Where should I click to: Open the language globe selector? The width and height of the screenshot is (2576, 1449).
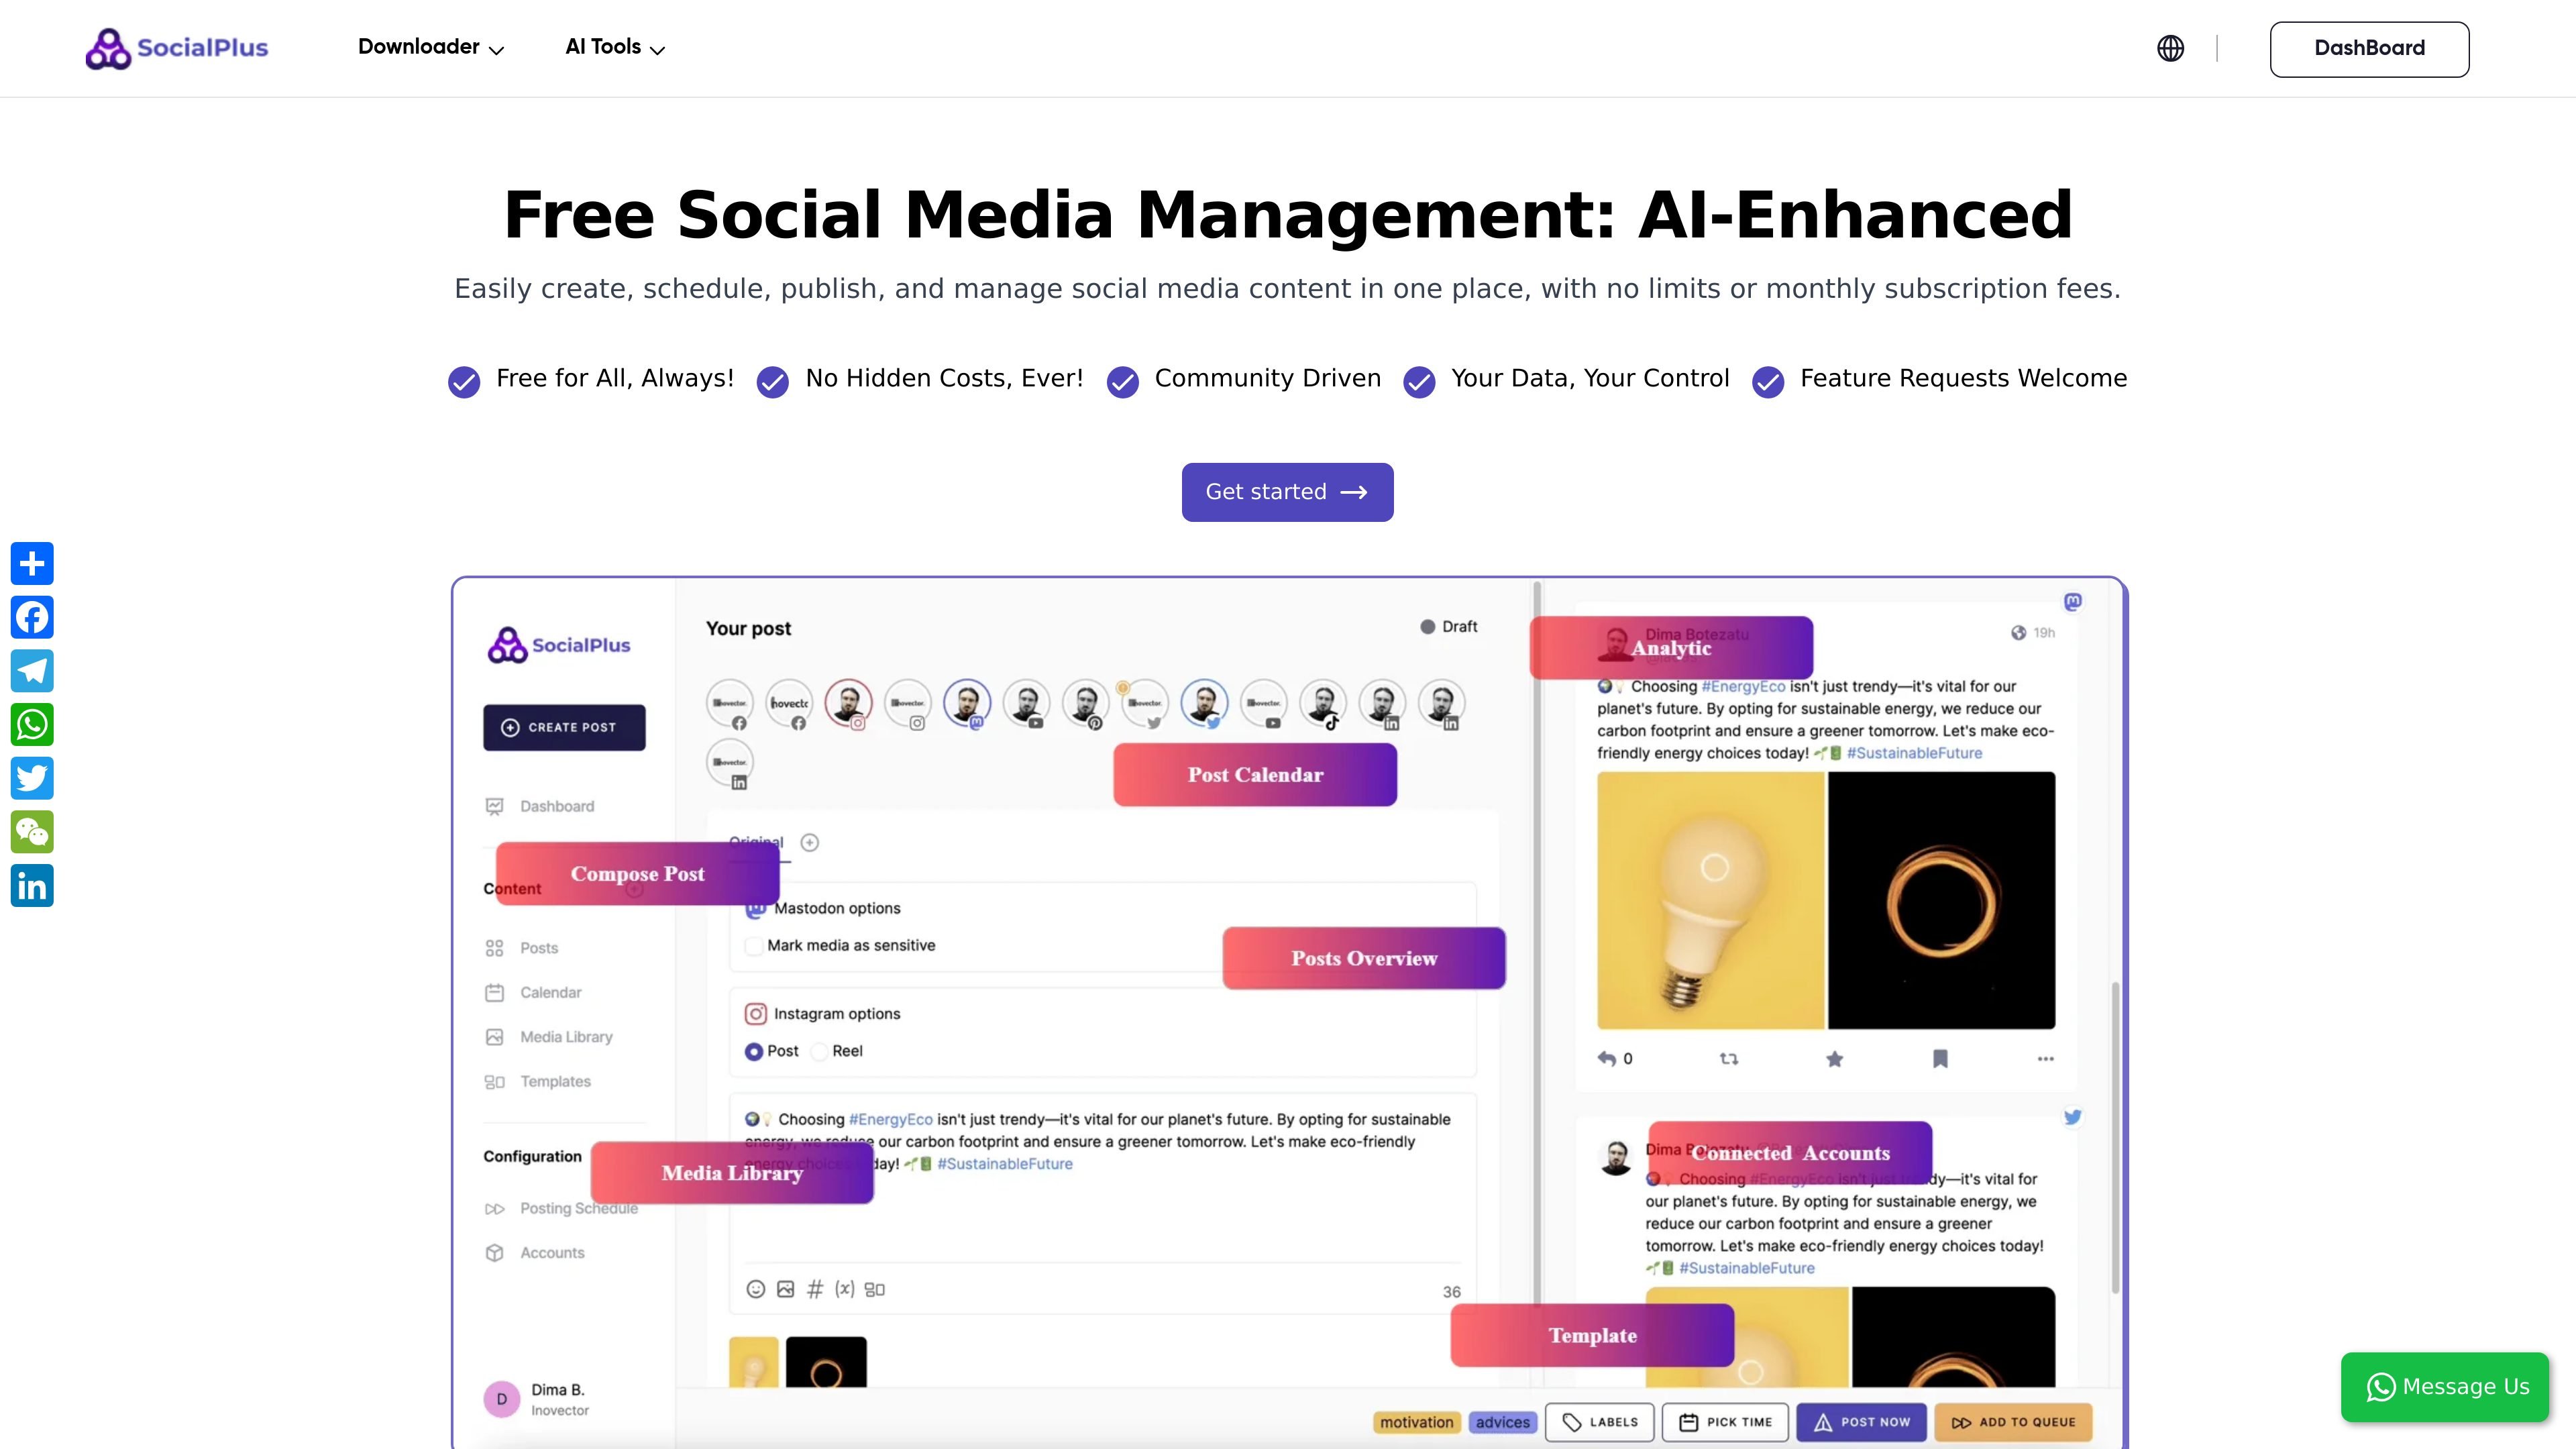[2170, 48]
